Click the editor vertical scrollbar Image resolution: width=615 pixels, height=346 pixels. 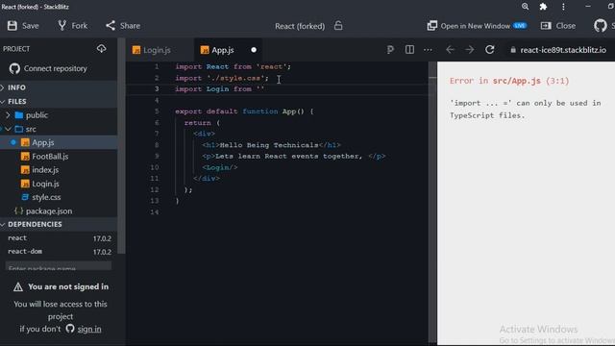point(432,203)
